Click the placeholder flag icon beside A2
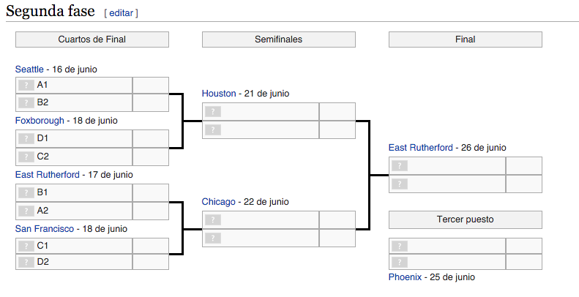 (x=26, y=211)
